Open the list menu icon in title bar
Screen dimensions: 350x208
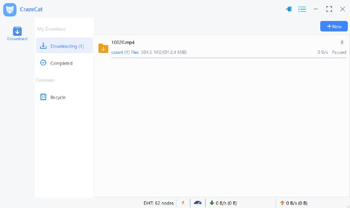(302, 9)
